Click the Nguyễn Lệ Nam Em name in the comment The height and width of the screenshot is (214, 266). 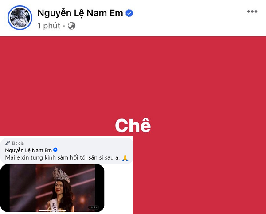(x=28, y=150)
